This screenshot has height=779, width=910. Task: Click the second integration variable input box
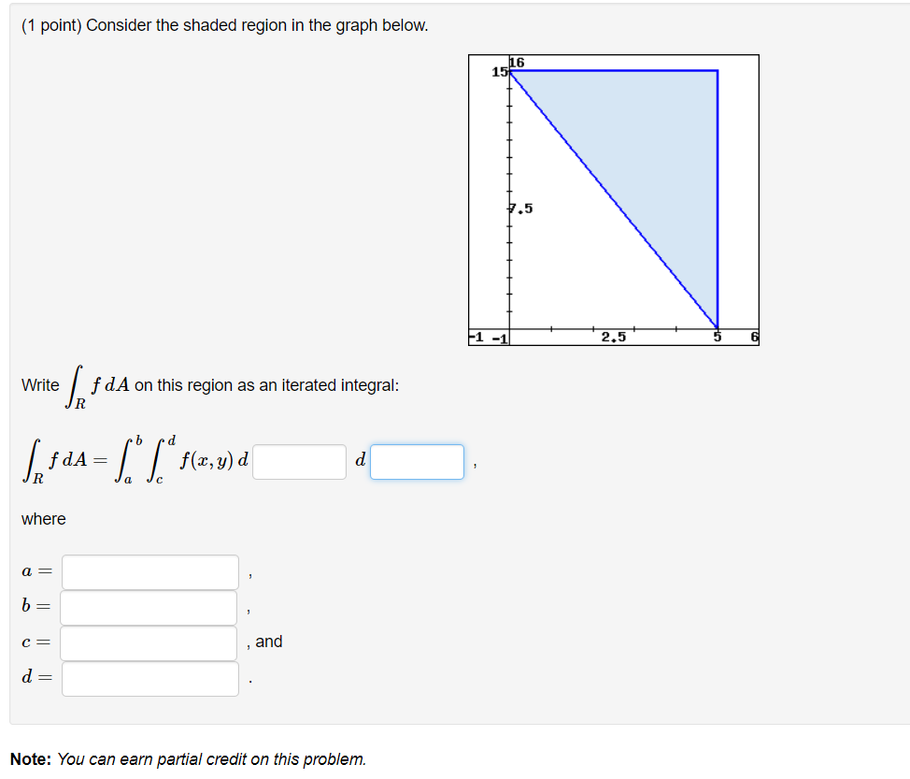tap(417, 461)
